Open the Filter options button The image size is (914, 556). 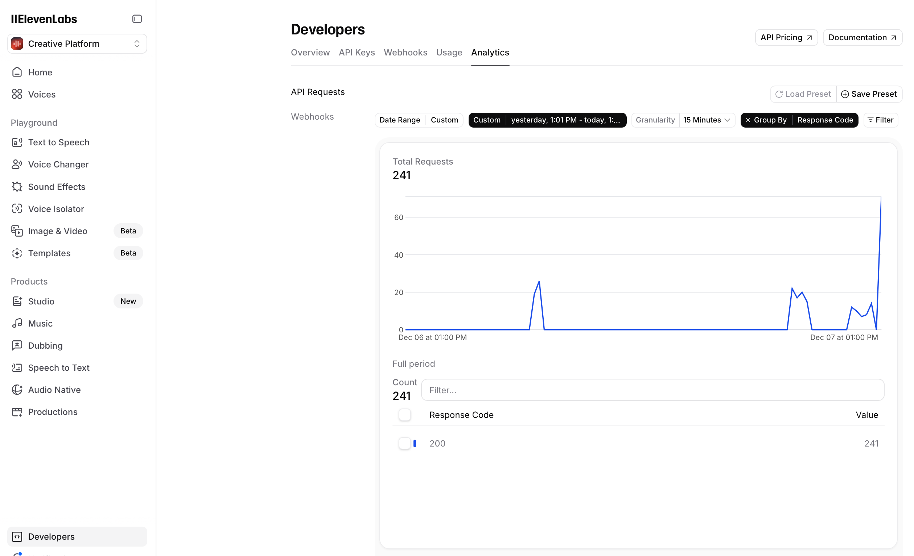pyautogui.click(x=880, y=120)
